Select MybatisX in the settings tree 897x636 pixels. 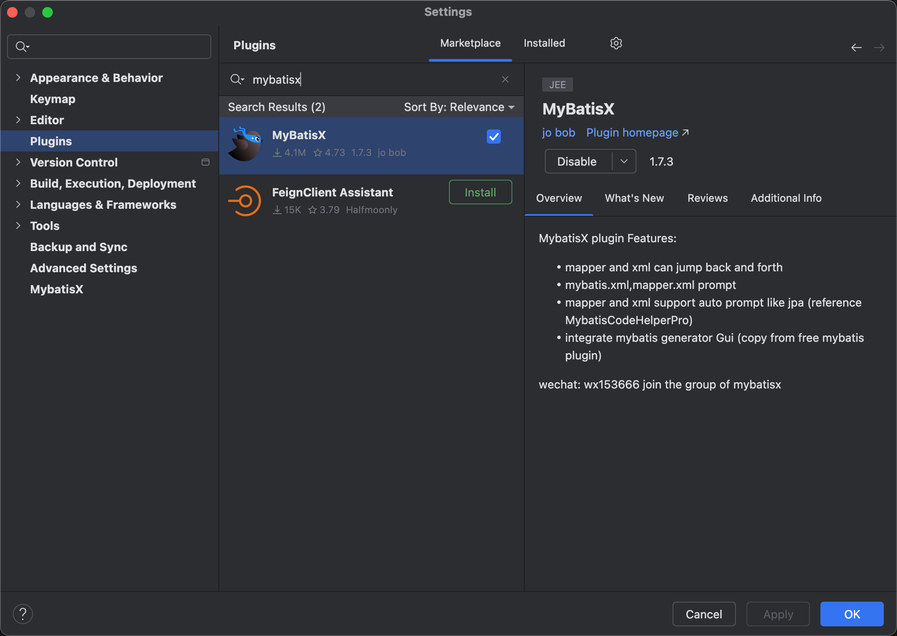(x=57, y=289)
